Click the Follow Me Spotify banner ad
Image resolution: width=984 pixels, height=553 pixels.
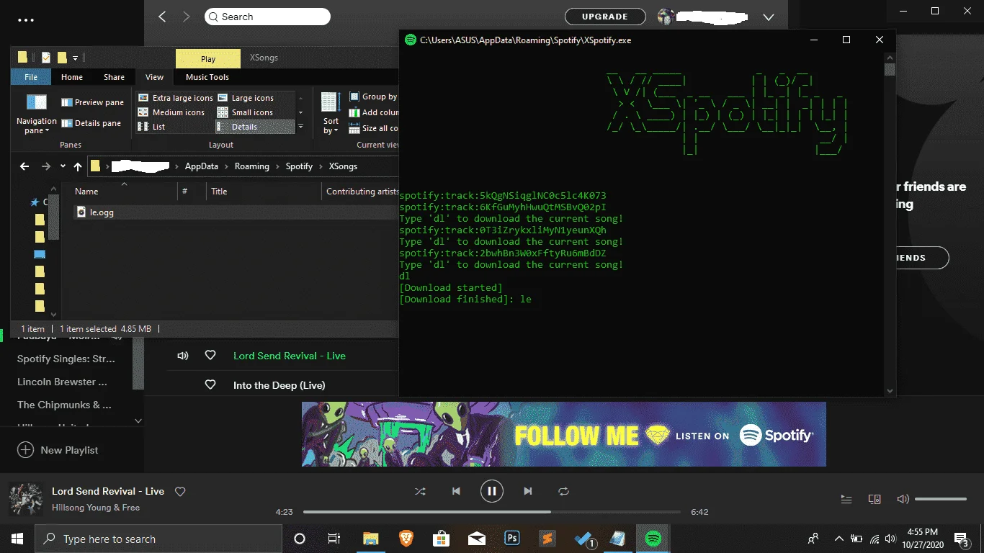(564, 434)
